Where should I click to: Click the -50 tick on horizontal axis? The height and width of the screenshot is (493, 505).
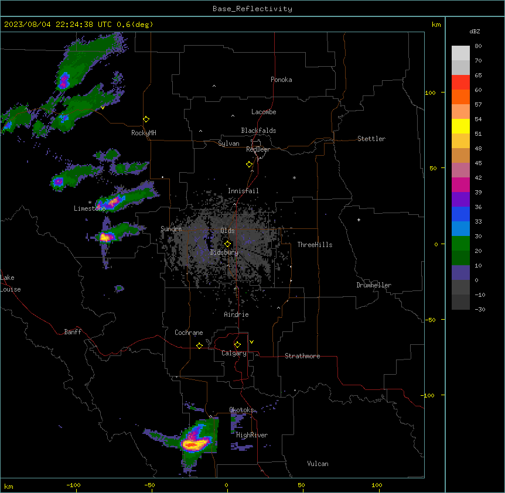(x=149, y=485)
